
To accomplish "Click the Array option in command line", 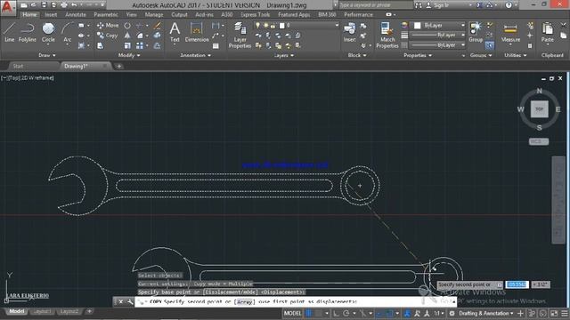I will [245, 301].
